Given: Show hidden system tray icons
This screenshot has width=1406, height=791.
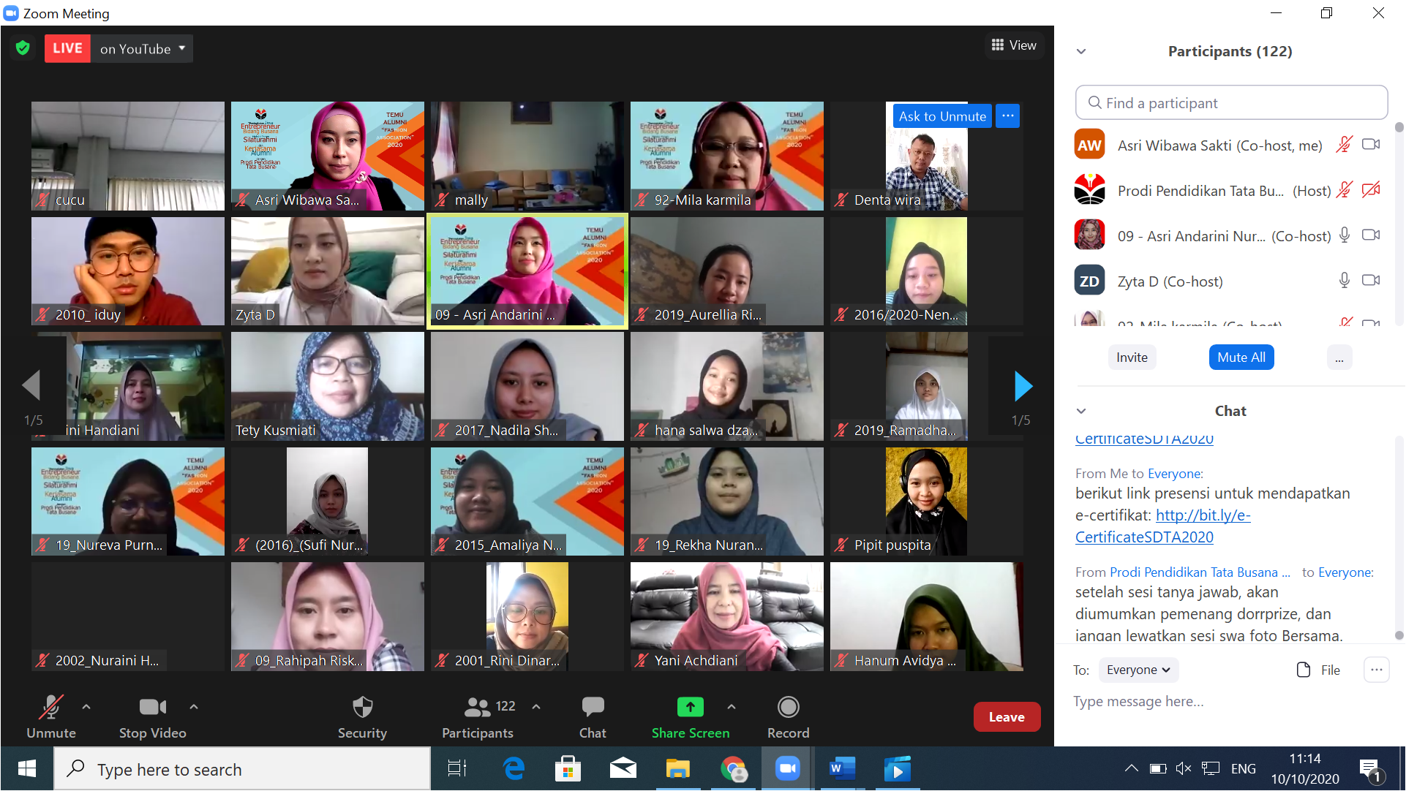Looking at the screenshot, I should 1131,768.
